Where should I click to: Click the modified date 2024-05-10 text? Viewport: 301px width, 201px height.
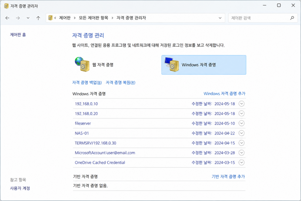coord(225,123)
